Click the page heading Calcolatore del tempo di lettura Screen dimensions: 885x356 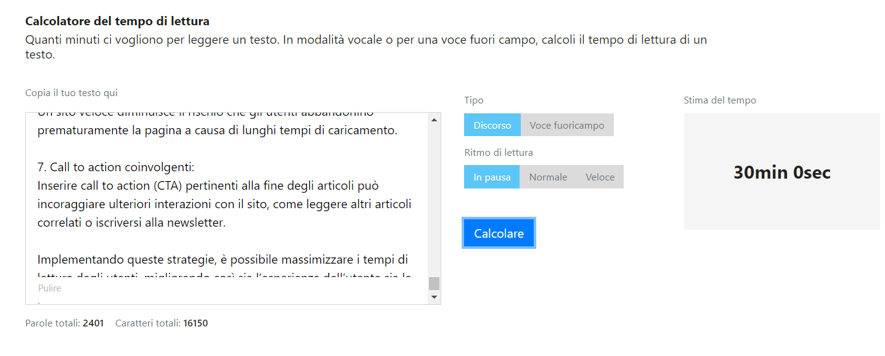point(117,20)
